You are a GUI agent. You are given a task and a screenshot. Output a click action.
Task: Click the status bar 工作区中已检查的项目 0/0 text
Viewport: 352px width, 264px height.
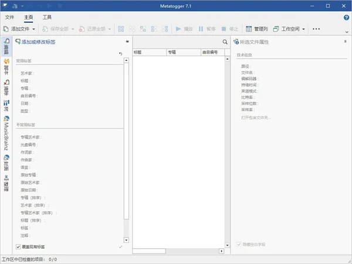[x=29, y=259]
